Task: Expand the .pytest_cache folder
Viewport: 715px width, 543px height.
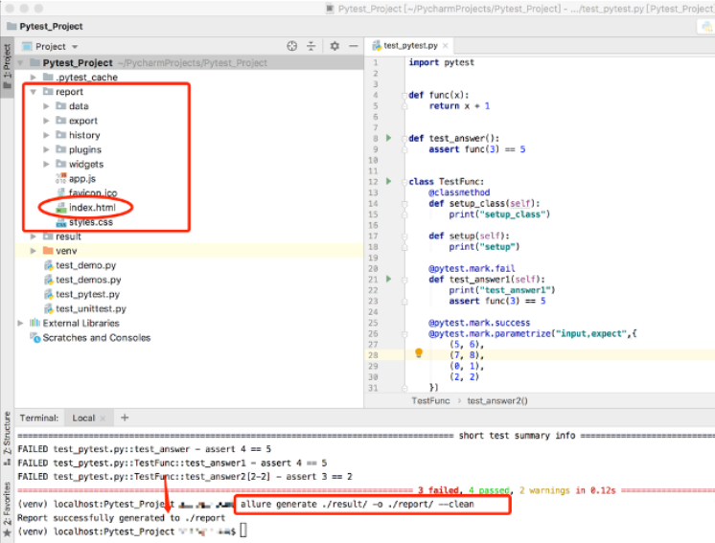Action: point(34,78)
